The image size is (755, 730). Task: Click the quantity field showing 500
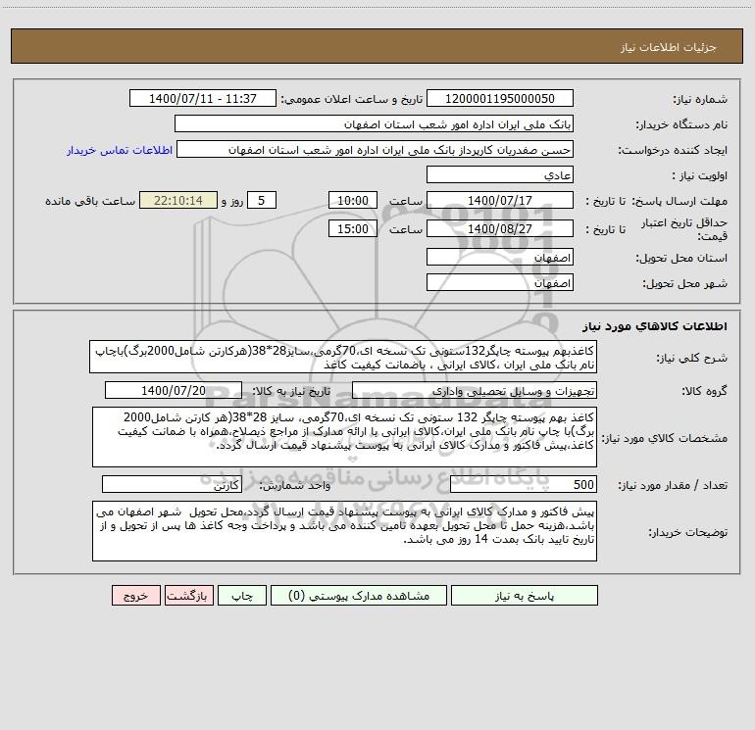(524, 485)
